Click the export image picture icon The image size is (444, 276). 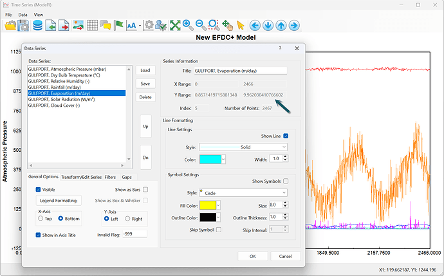78,26
